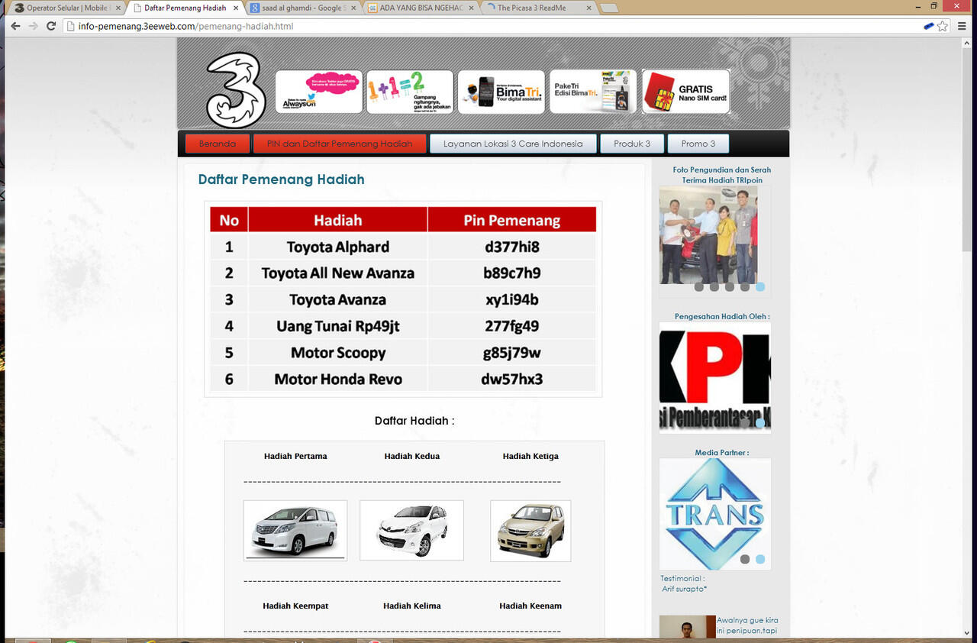Click the prize handover photo in sidebar
This screenshot has width=977, height=643.
709,235
